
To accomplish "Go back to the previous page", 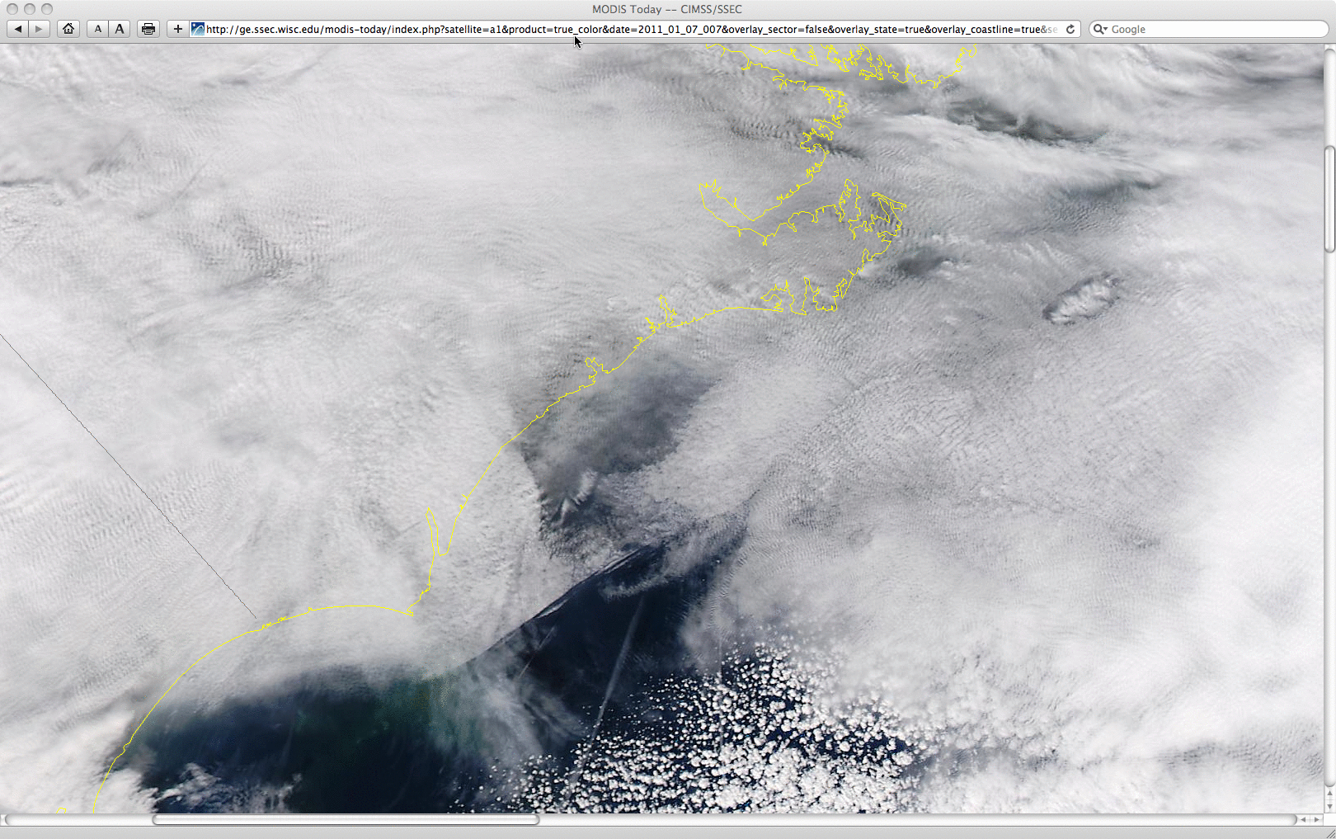I will point(18,29).
